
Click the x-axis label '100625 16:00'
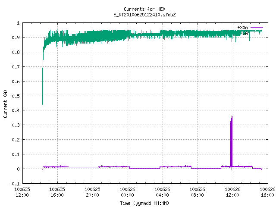pyautogui.click(x=57, y=192)
